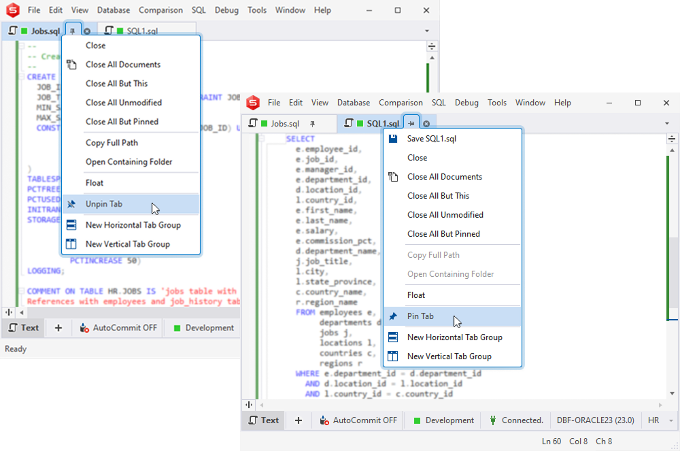
Task: Choose Close All But Pinned in the left menu
Action: click(131, 122)
